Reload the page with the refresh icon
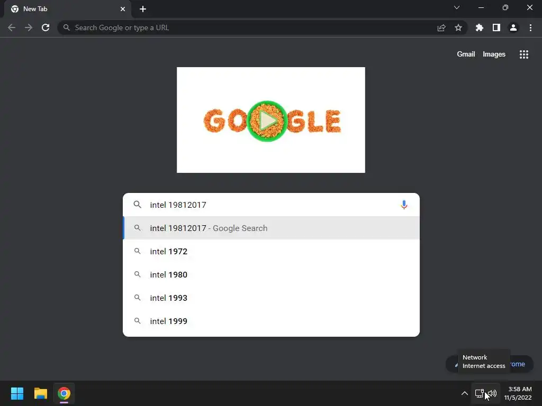Screen dimensions: 542x406 pyautogui.click(x=46, y=27)
